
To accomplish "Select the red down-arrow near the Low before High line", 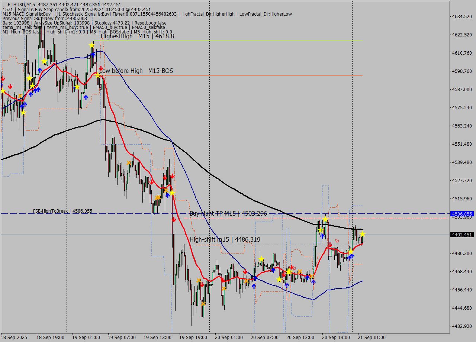I will click(101, 68).
